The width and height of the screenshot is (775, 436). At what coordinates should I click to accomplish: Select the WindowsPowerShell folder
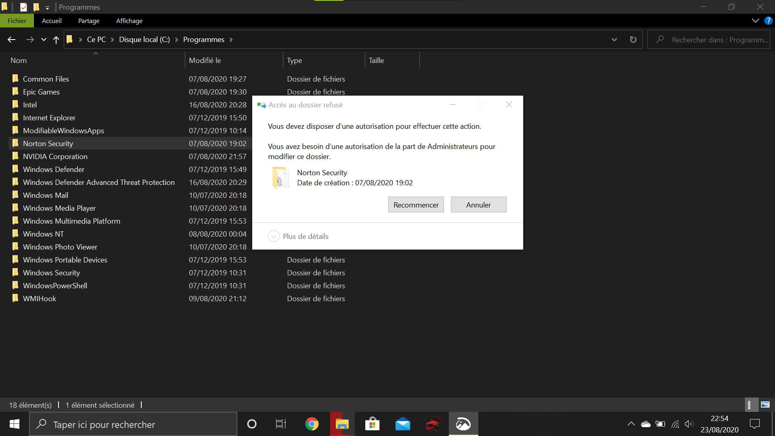point(55,285)
